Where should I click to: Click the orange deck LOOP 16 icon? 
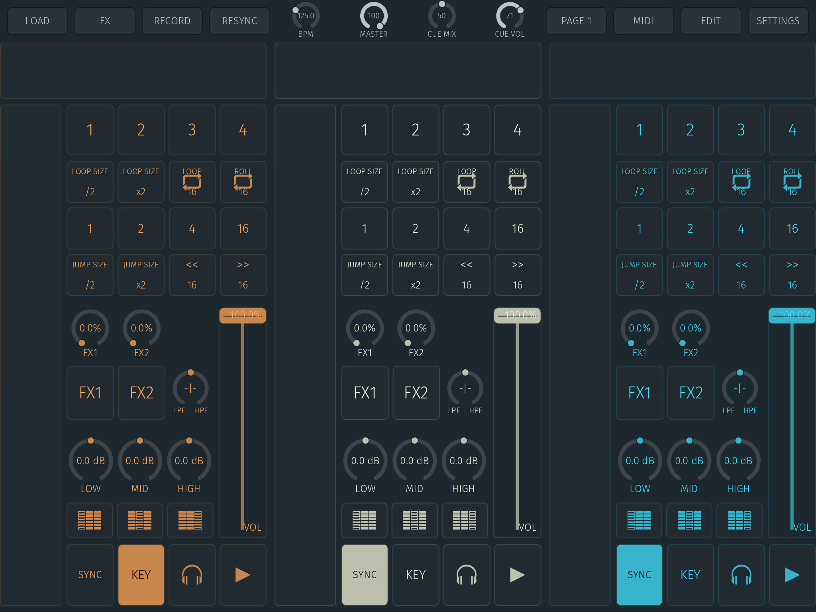pyautogui.click(x=192, y=182)
